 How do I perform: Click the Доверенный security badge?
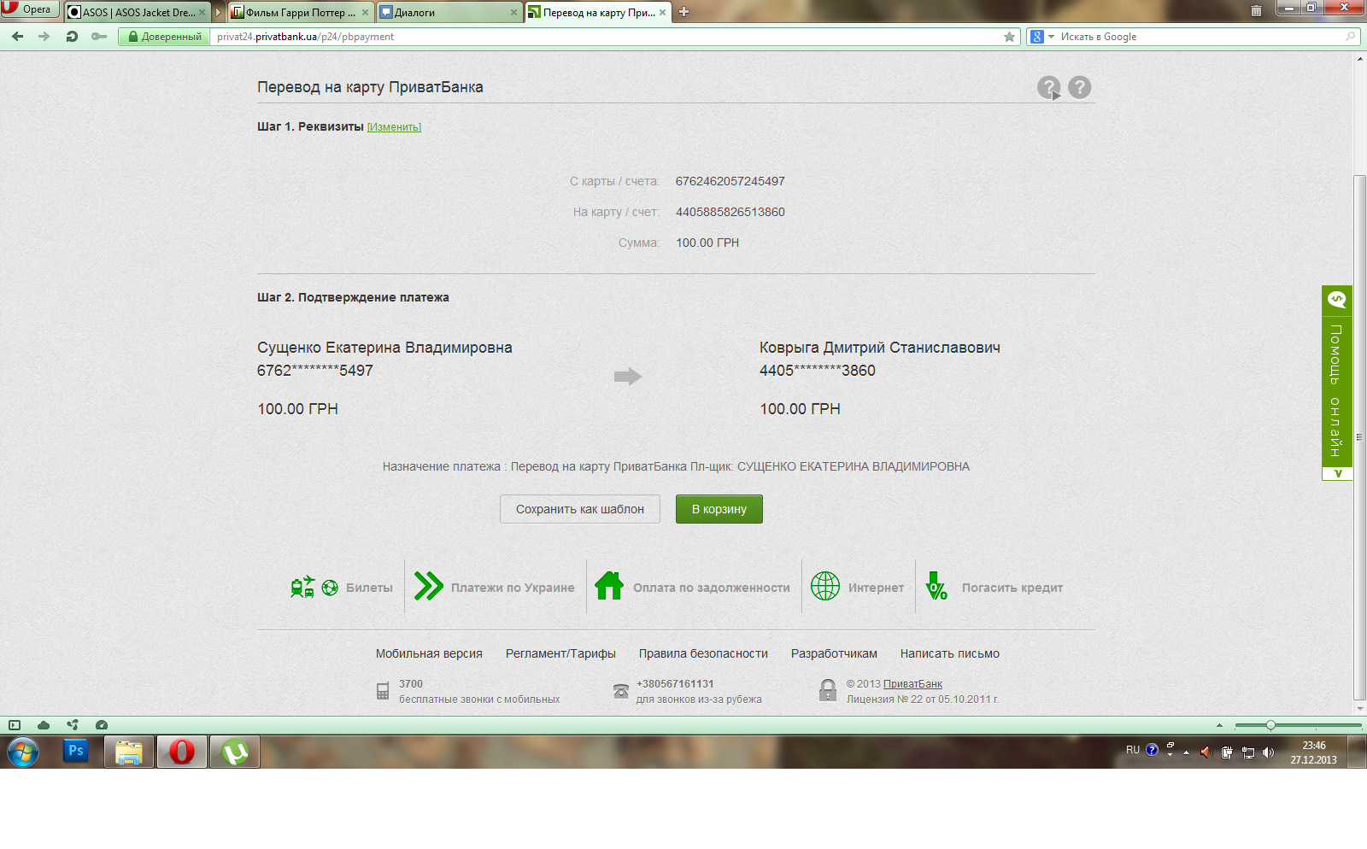click(x=165, y=37)
